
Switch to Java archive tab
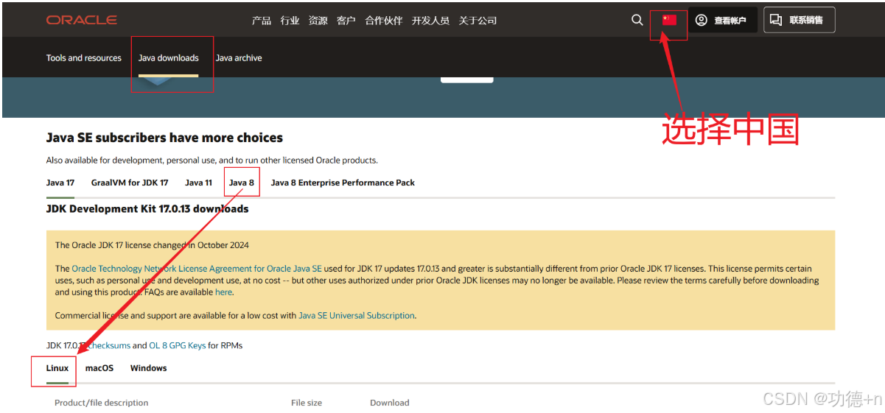point(239,58)
